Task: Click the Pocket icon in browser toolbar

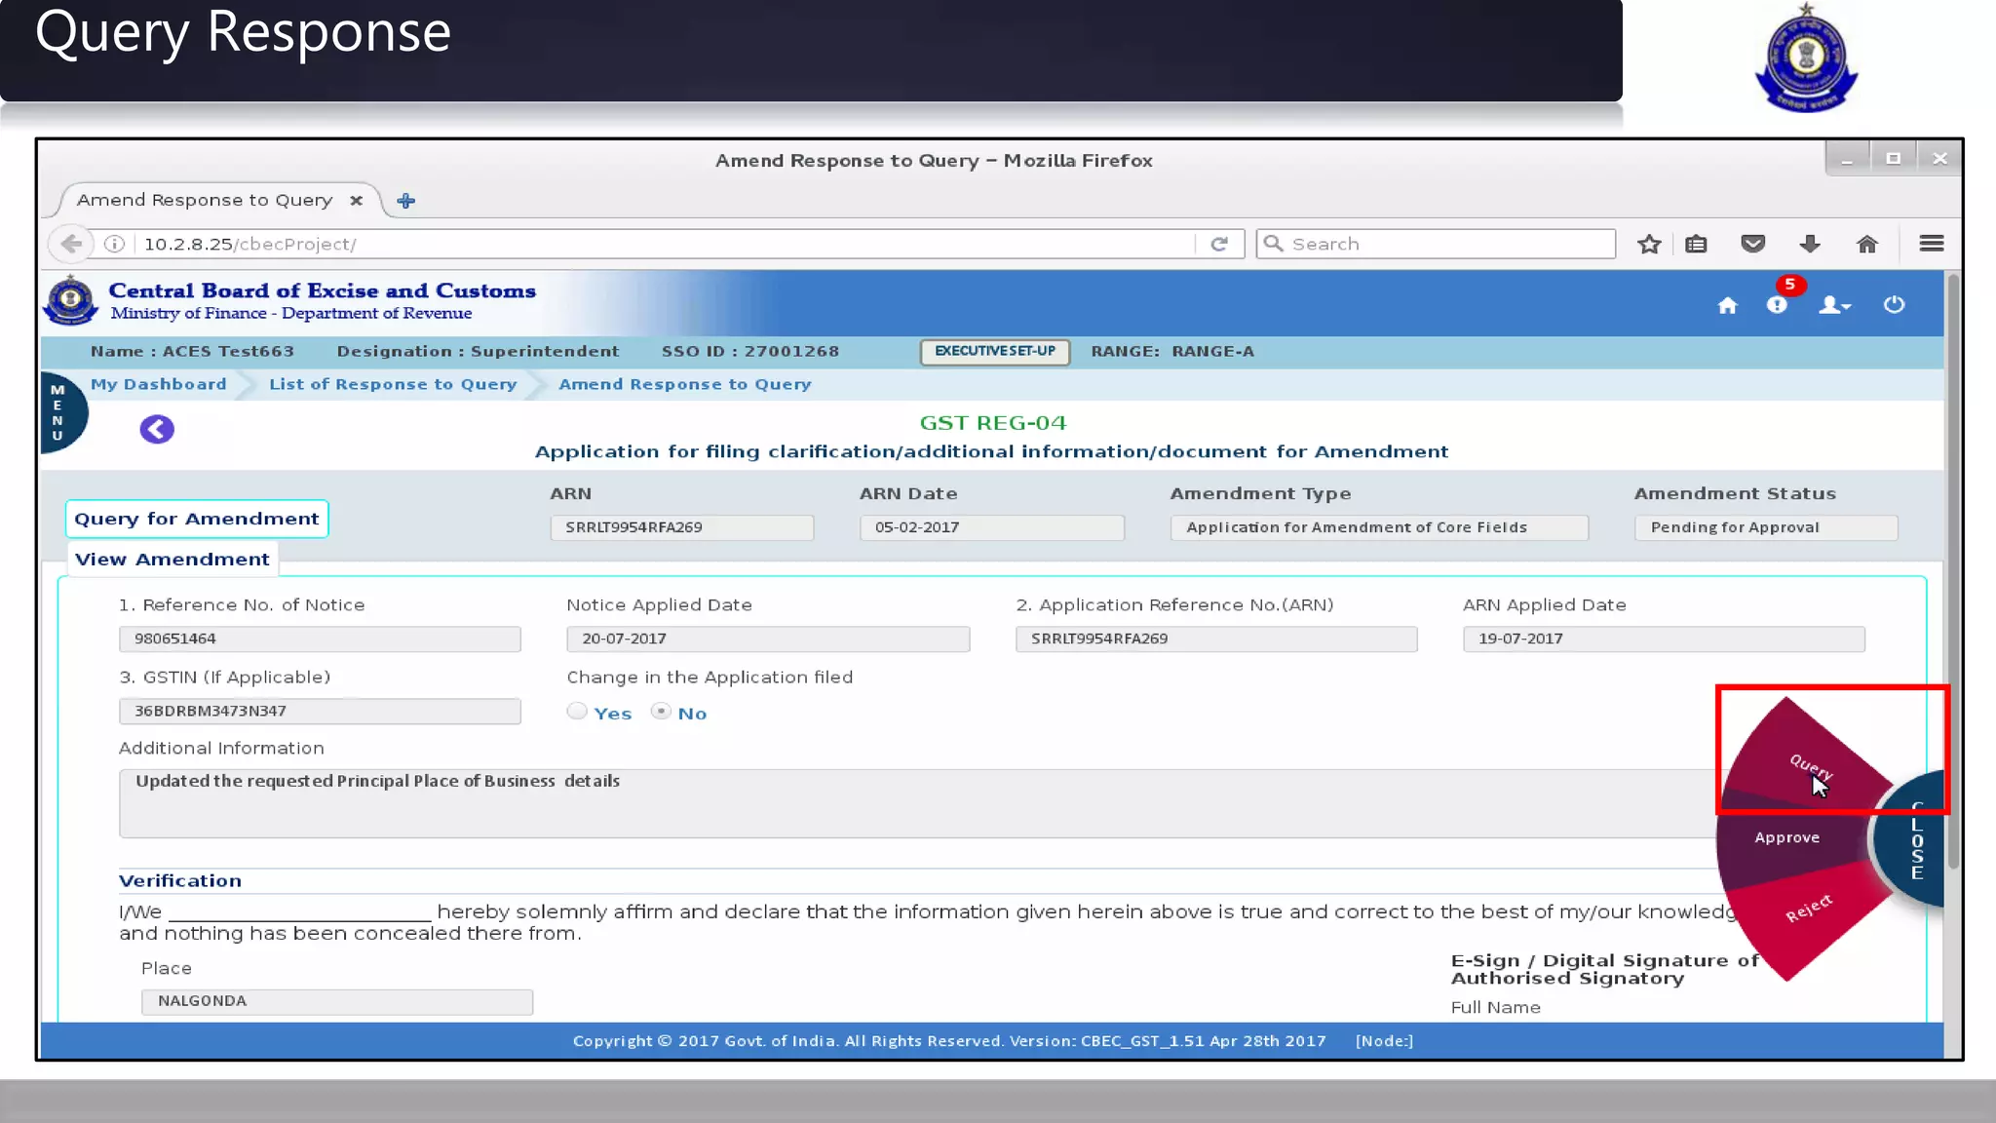Action: pos(1753,244)
